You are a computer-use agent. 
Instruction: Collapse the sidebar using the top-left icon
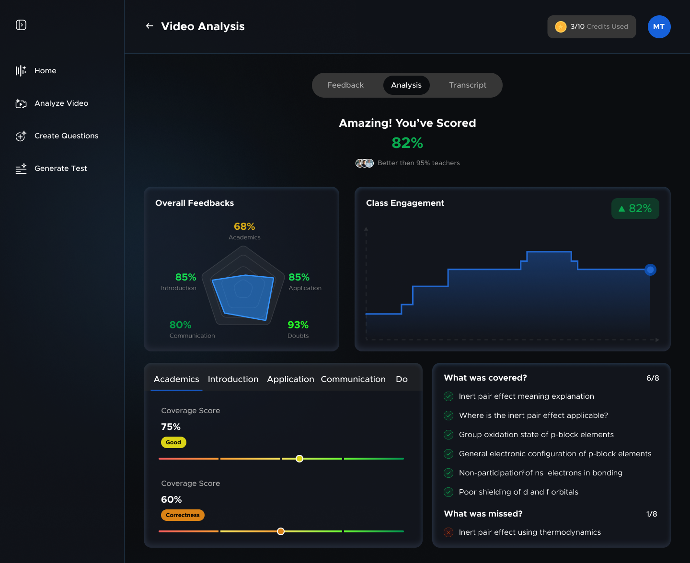[21, 24]
